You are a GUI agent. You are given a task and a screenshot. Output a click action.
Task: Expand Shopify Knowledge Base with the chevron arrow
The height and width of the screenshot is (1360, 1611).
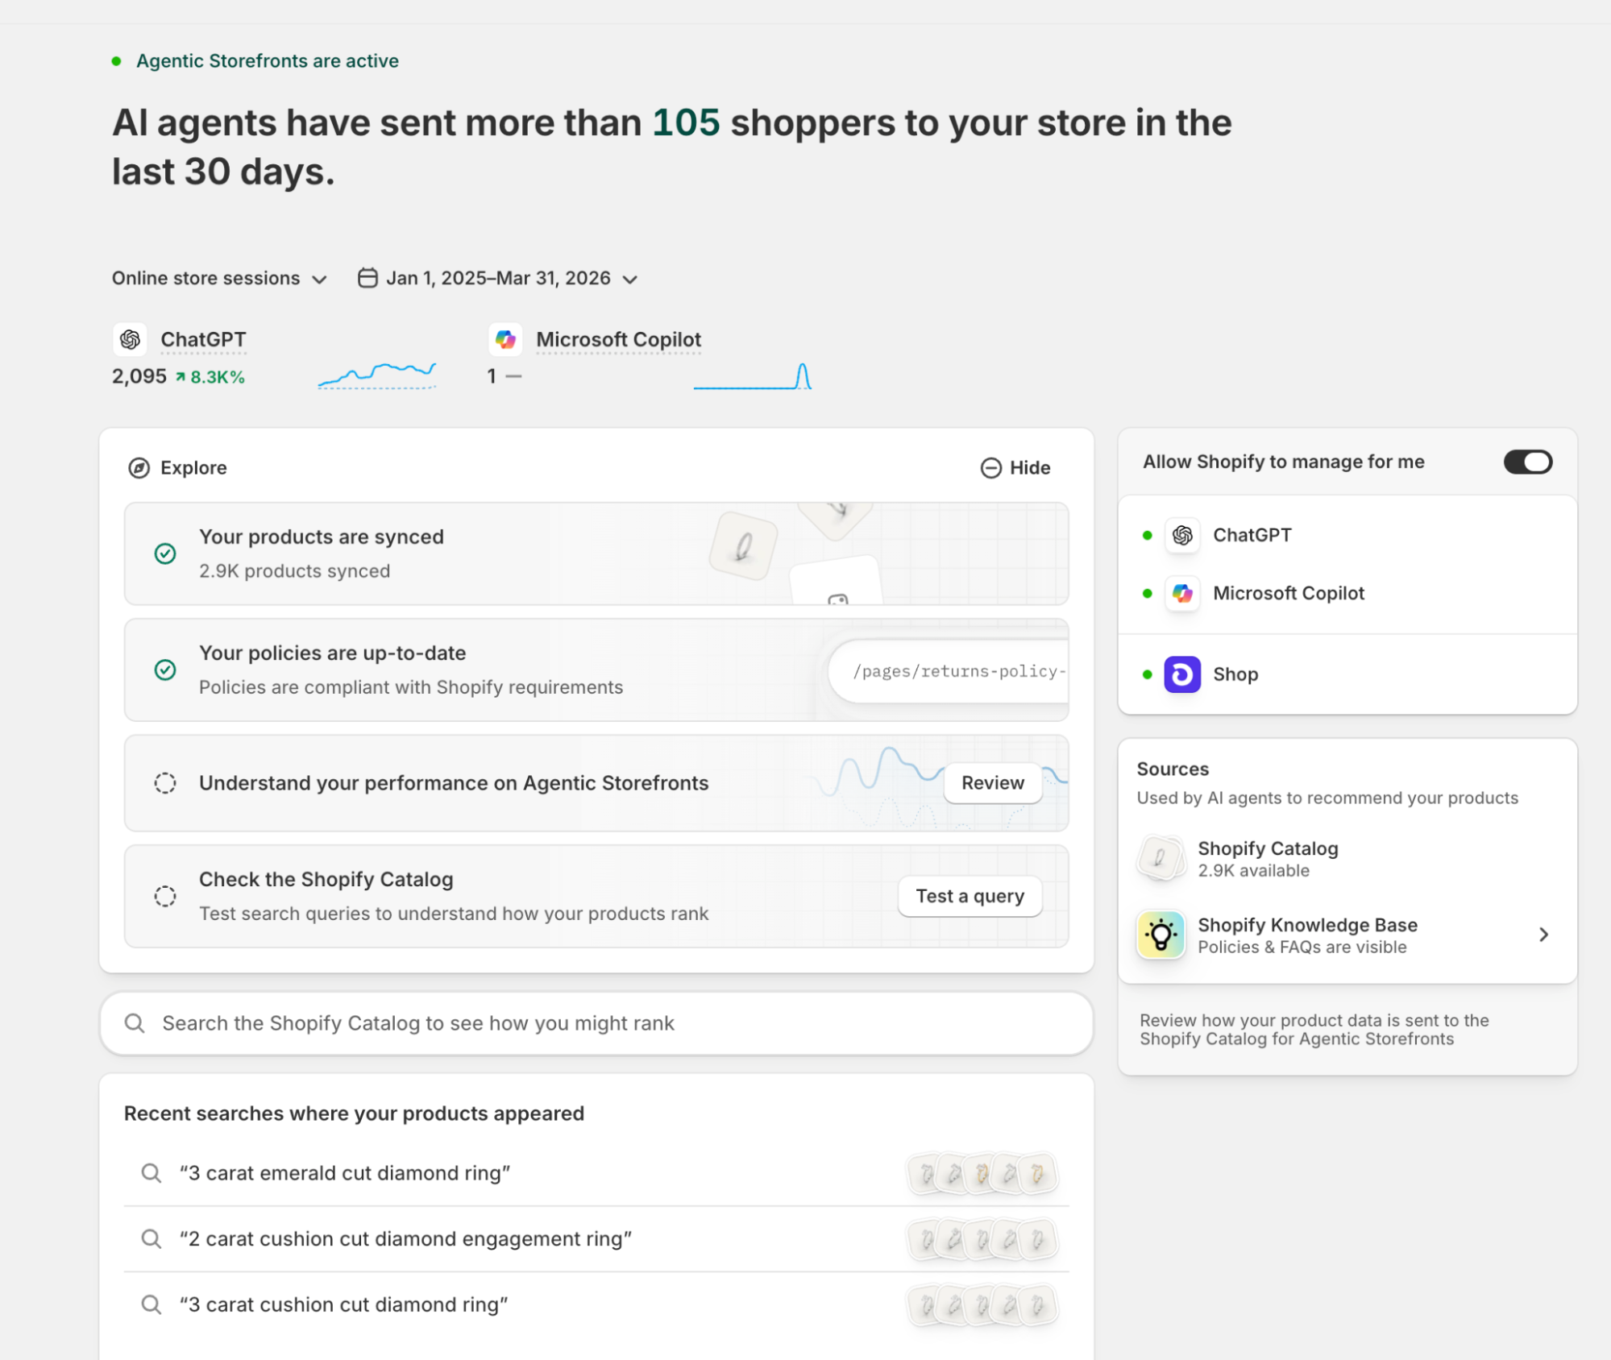1543,935
